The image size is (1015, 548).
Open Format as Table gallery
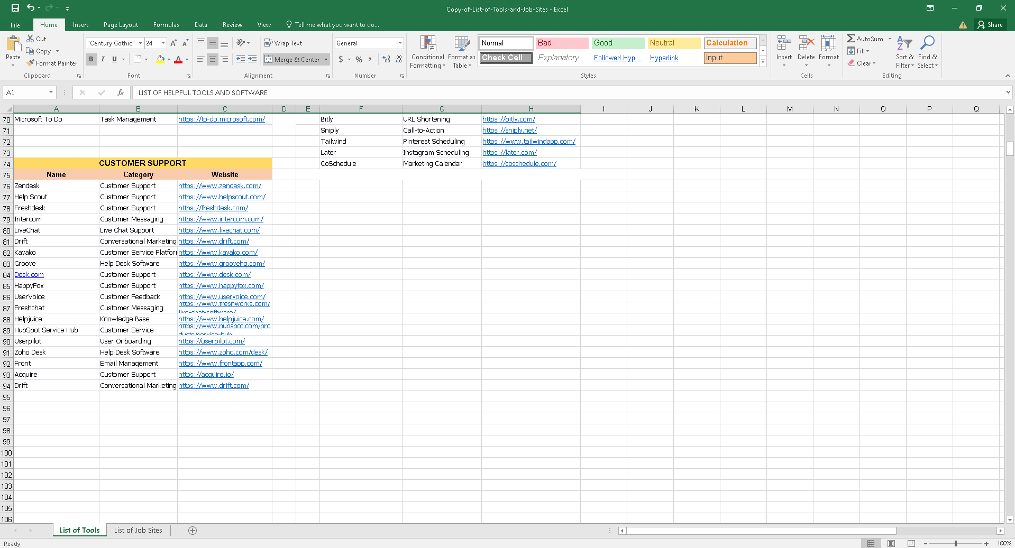462,52
